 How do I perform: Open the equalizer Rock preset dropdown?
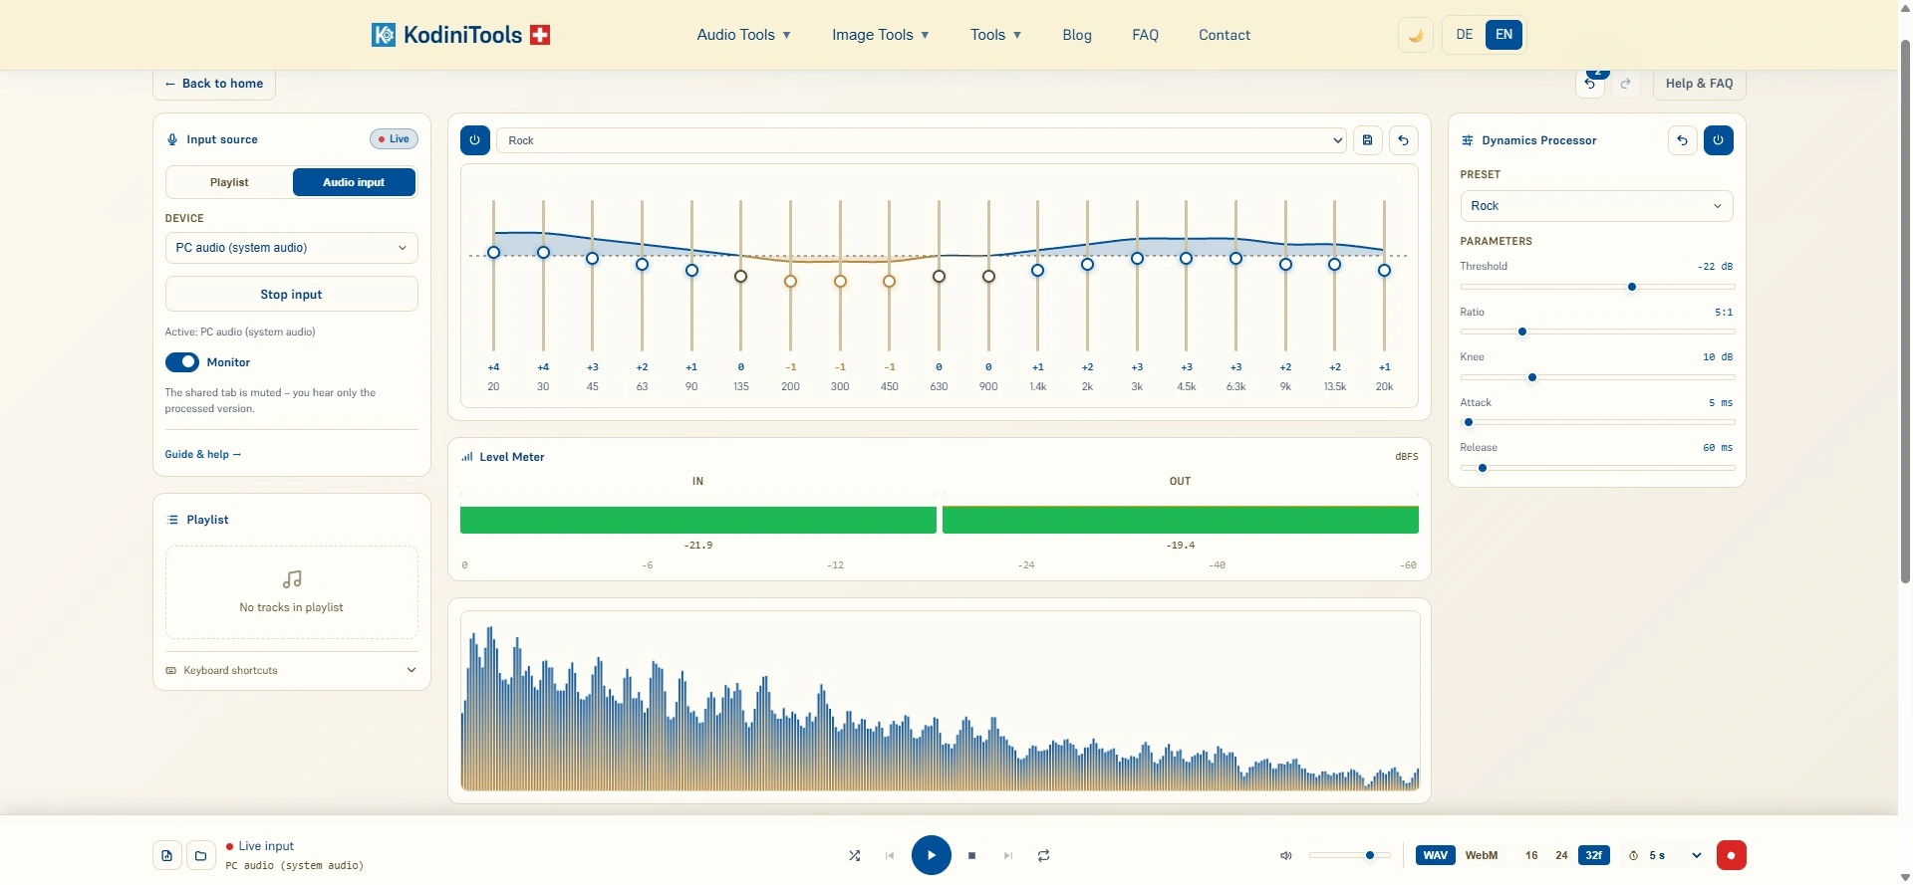point(922,140)
